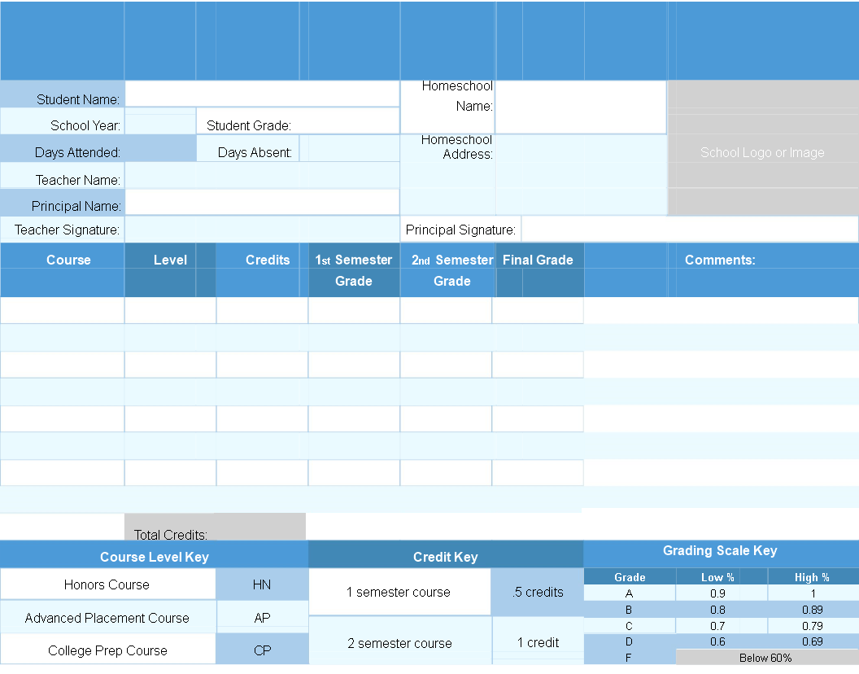859x674 pixels.
Task: Select the '1 credit' cell
Action: [x=538, y=641]
